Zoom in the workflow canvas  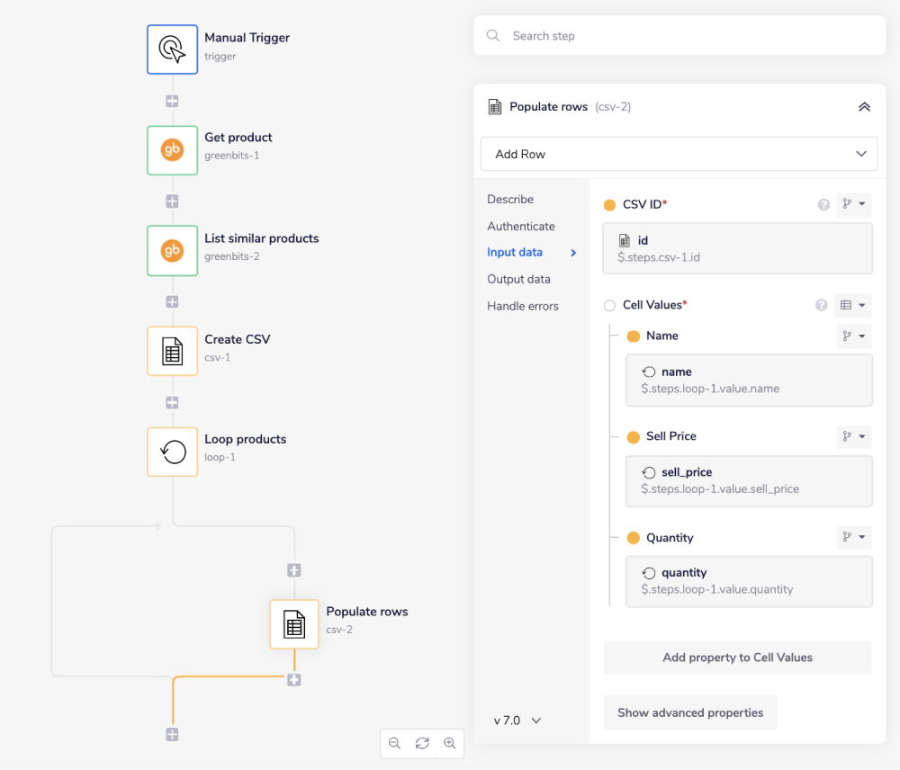pyautogui.click(x=450, y=743)
